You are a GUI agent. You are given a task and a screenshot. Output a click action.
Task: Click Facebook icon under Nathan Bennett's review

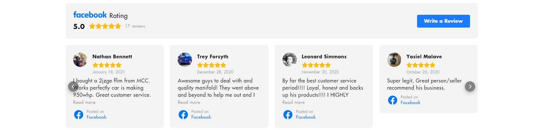[x=79, y=115]
